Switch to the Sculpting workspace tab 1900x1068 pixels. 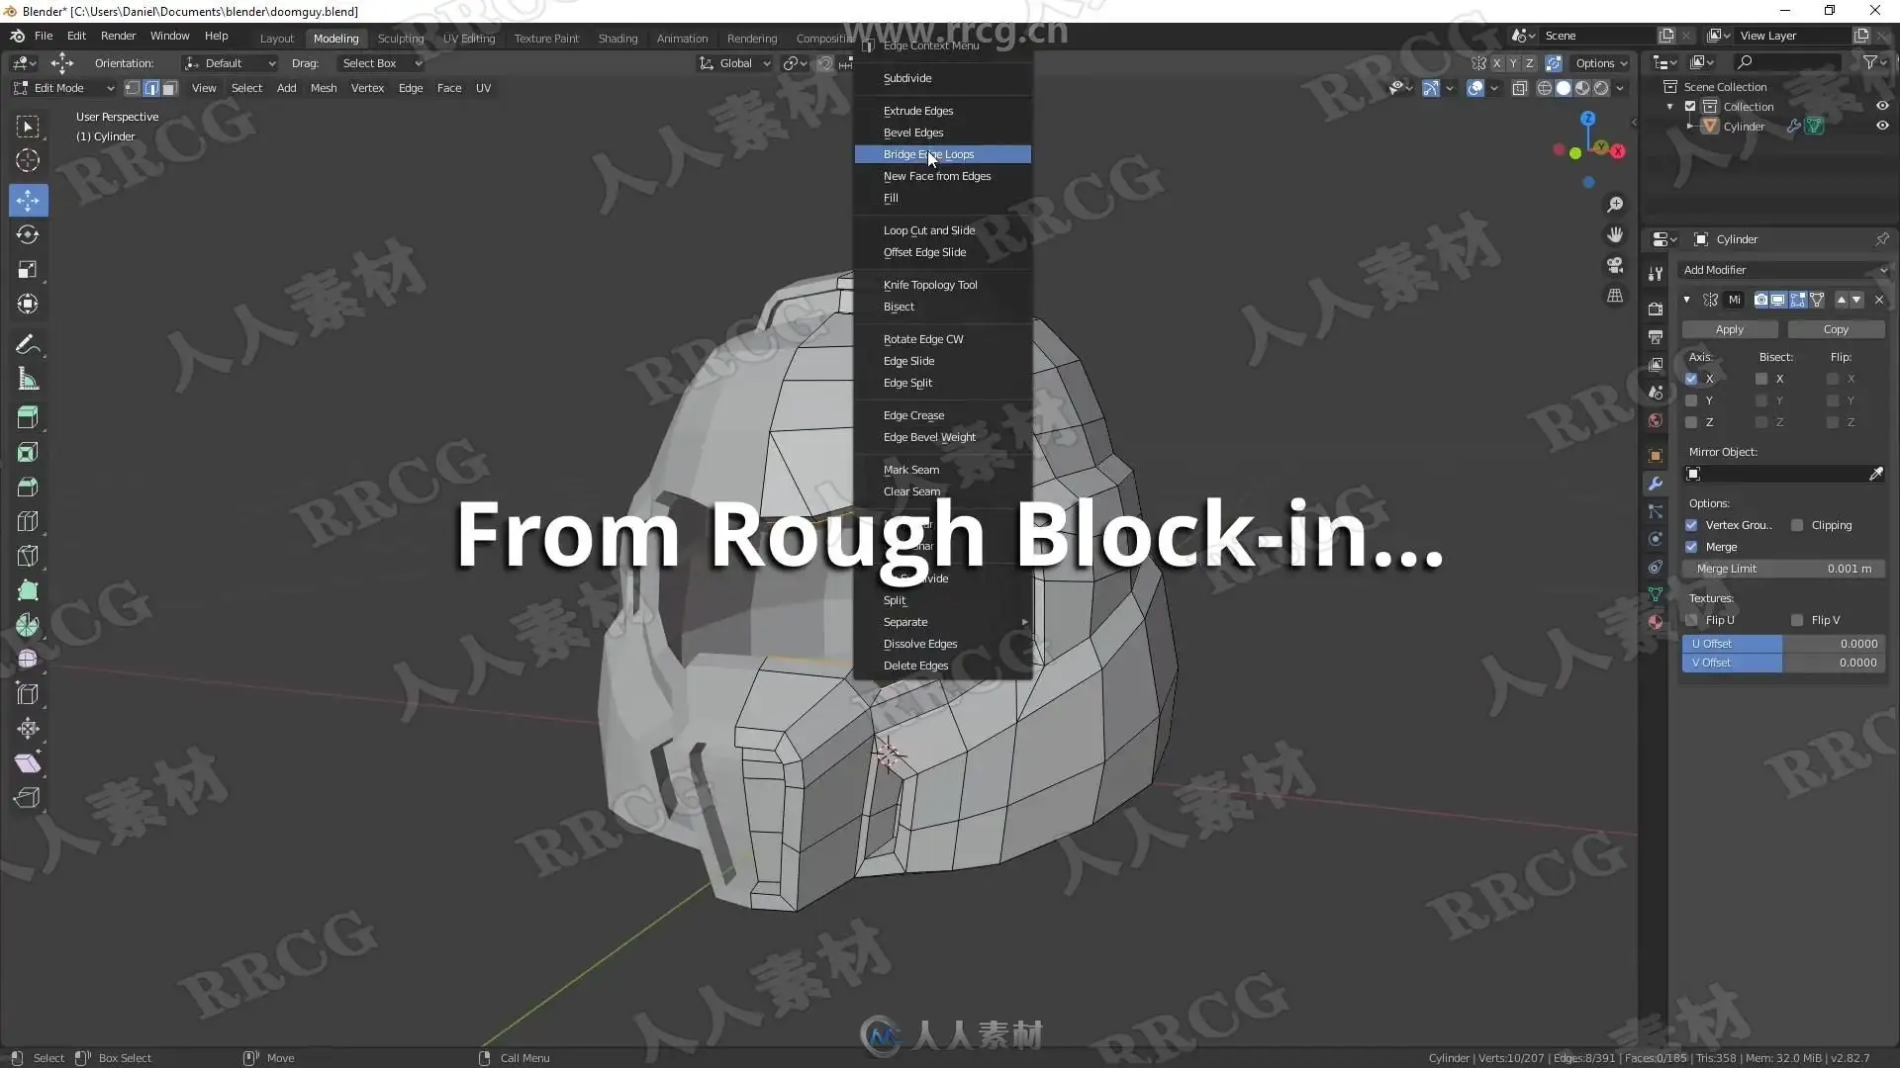(x=400, y=39)
